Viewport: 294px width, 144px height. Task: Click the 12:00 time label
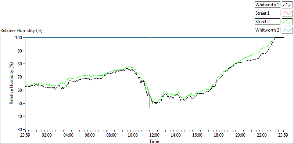point(155,135)
